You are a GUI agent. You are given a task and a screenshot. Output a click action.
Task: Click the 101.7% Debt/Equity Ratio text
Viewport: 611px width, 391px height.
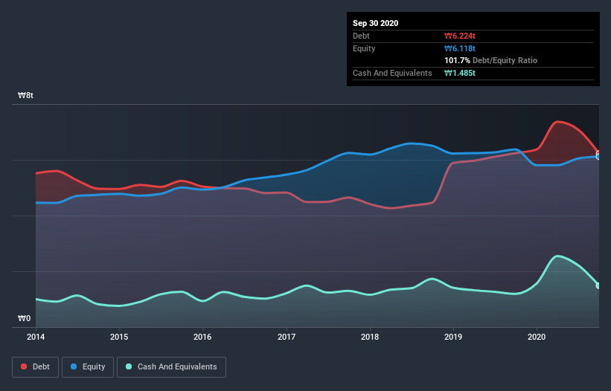coord(491,60)
